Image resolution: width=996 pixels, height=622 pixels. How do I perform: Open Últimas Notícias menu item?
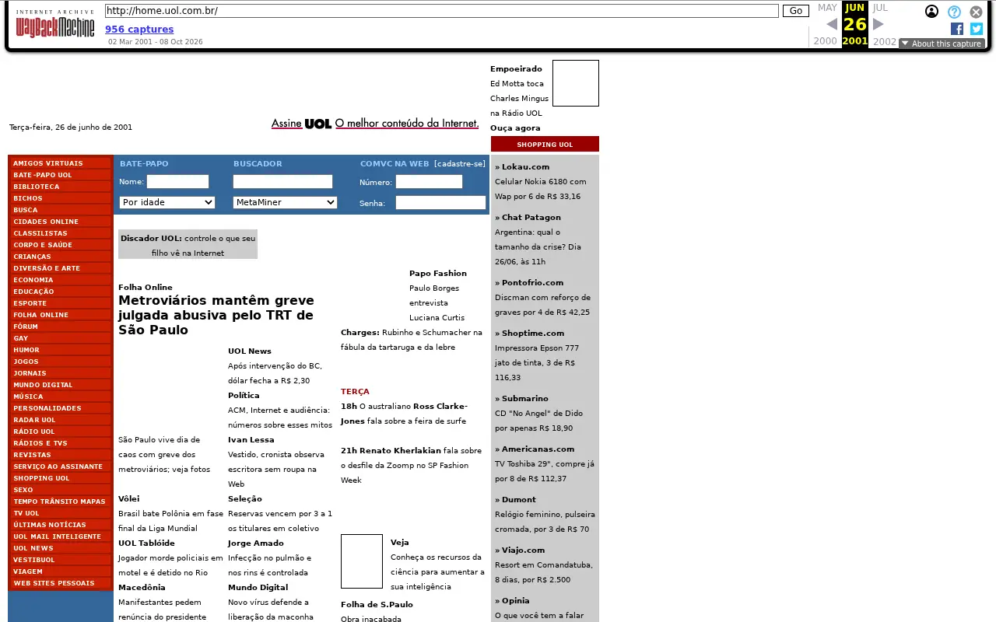[60, 525]
